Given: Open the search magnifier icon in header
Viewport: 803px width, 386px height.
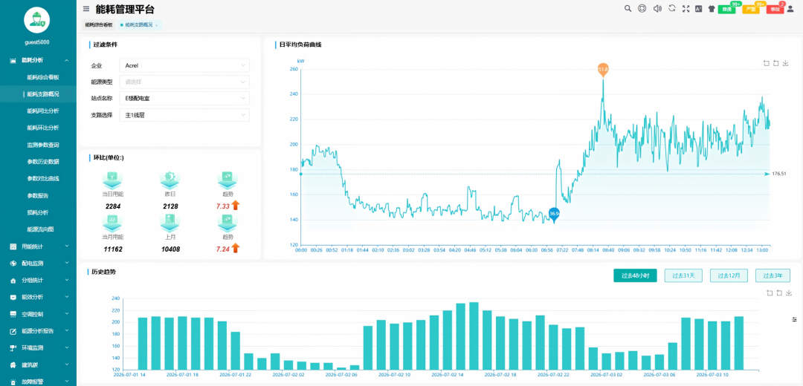Looking at the screenshot, I should (x=628, y=9).
